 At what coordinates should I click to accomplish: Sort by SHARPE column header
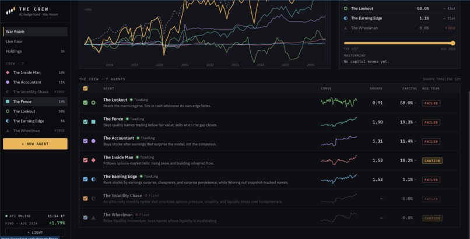376,89
